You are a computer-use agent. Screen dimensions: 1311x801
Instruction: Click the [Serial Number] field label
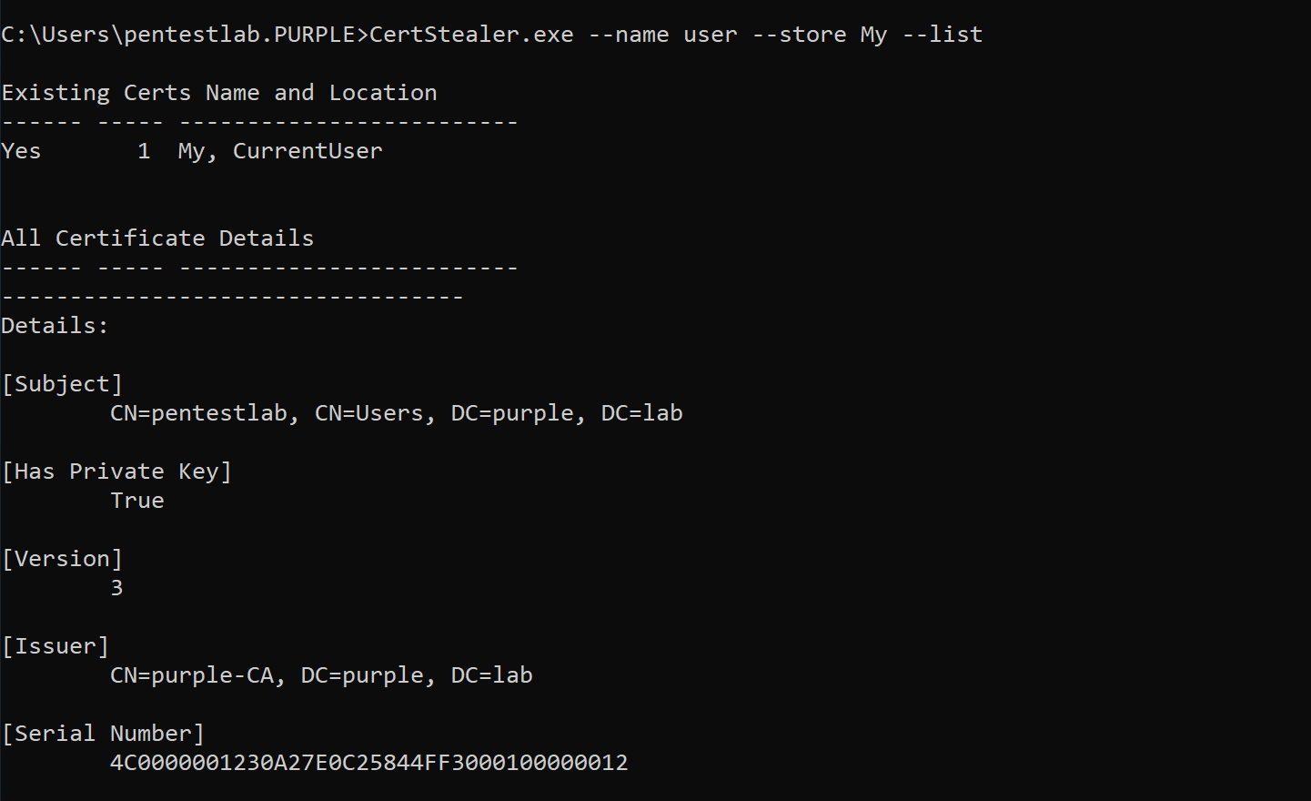point(103,734)
